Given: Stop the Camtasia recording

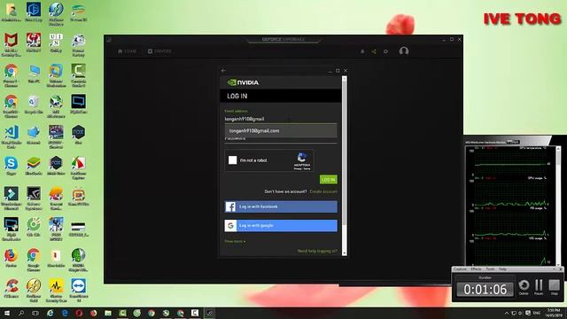Looking at the screenshot, I should tap(554, 287).
